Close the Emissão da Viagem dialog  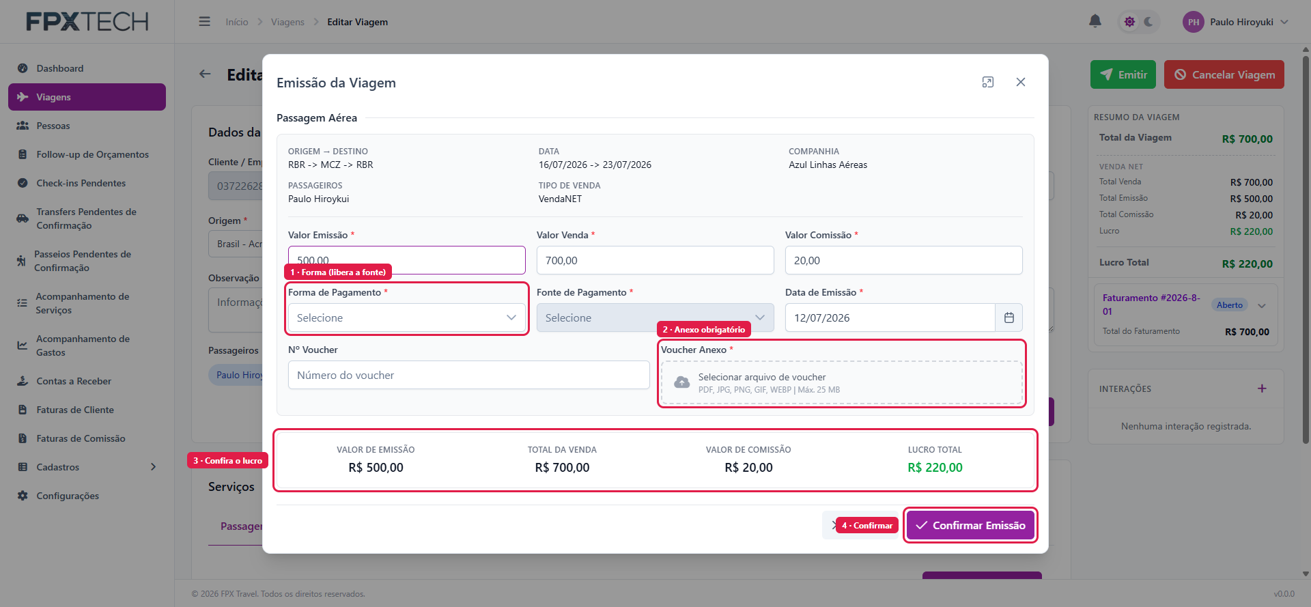click(1021, 82)
